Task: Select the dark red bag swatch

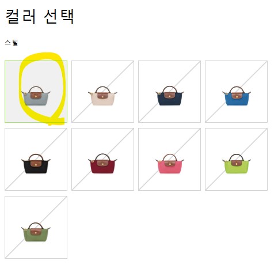Action: [102, 159]
